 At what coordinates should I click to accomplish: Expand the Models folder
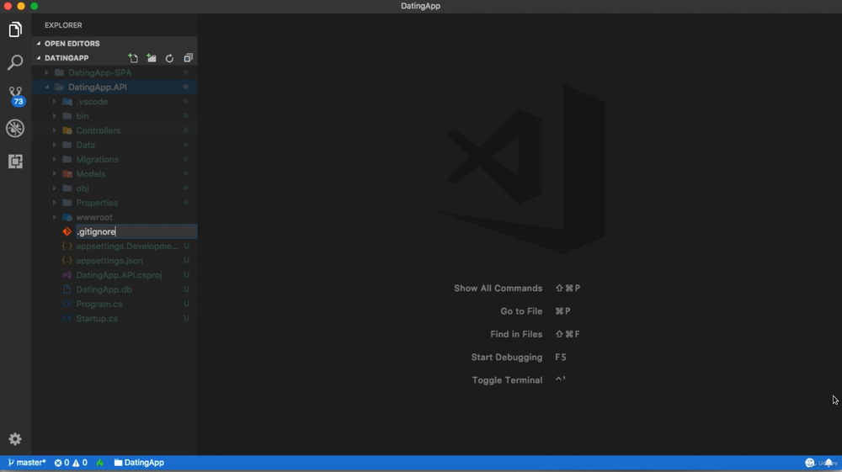click(115, 174)
